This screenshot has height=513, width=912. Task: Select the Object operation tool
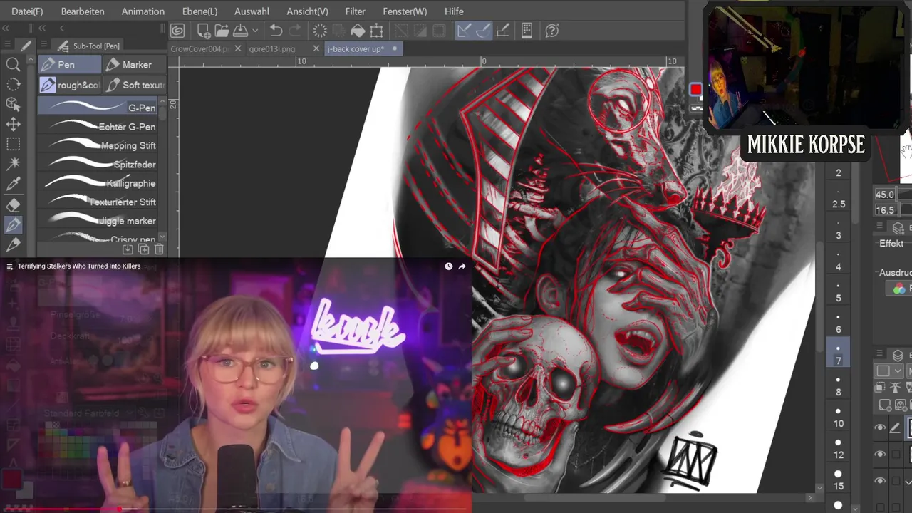pyautogui.click(x=13, y=105)
